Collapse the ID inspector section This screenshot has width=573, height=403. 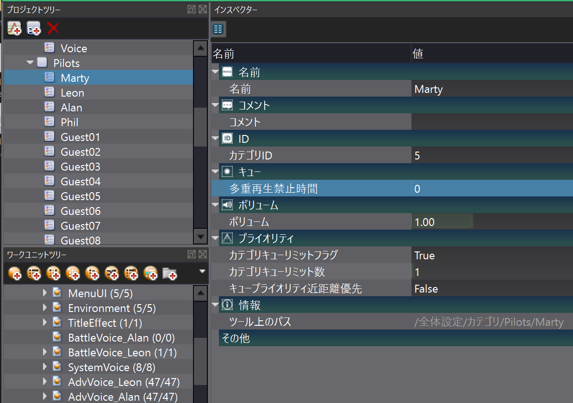pos(215,138)
